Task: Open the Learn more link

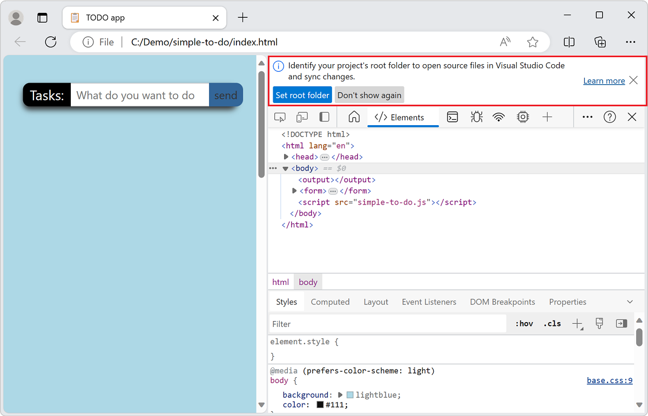Action: click(x=604, y=80)
